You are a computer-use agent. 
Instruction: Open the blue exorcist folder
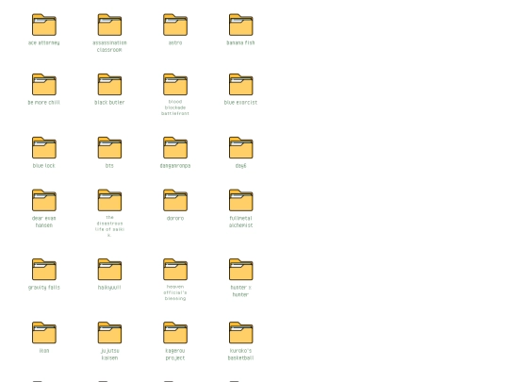tap(241, 85)
